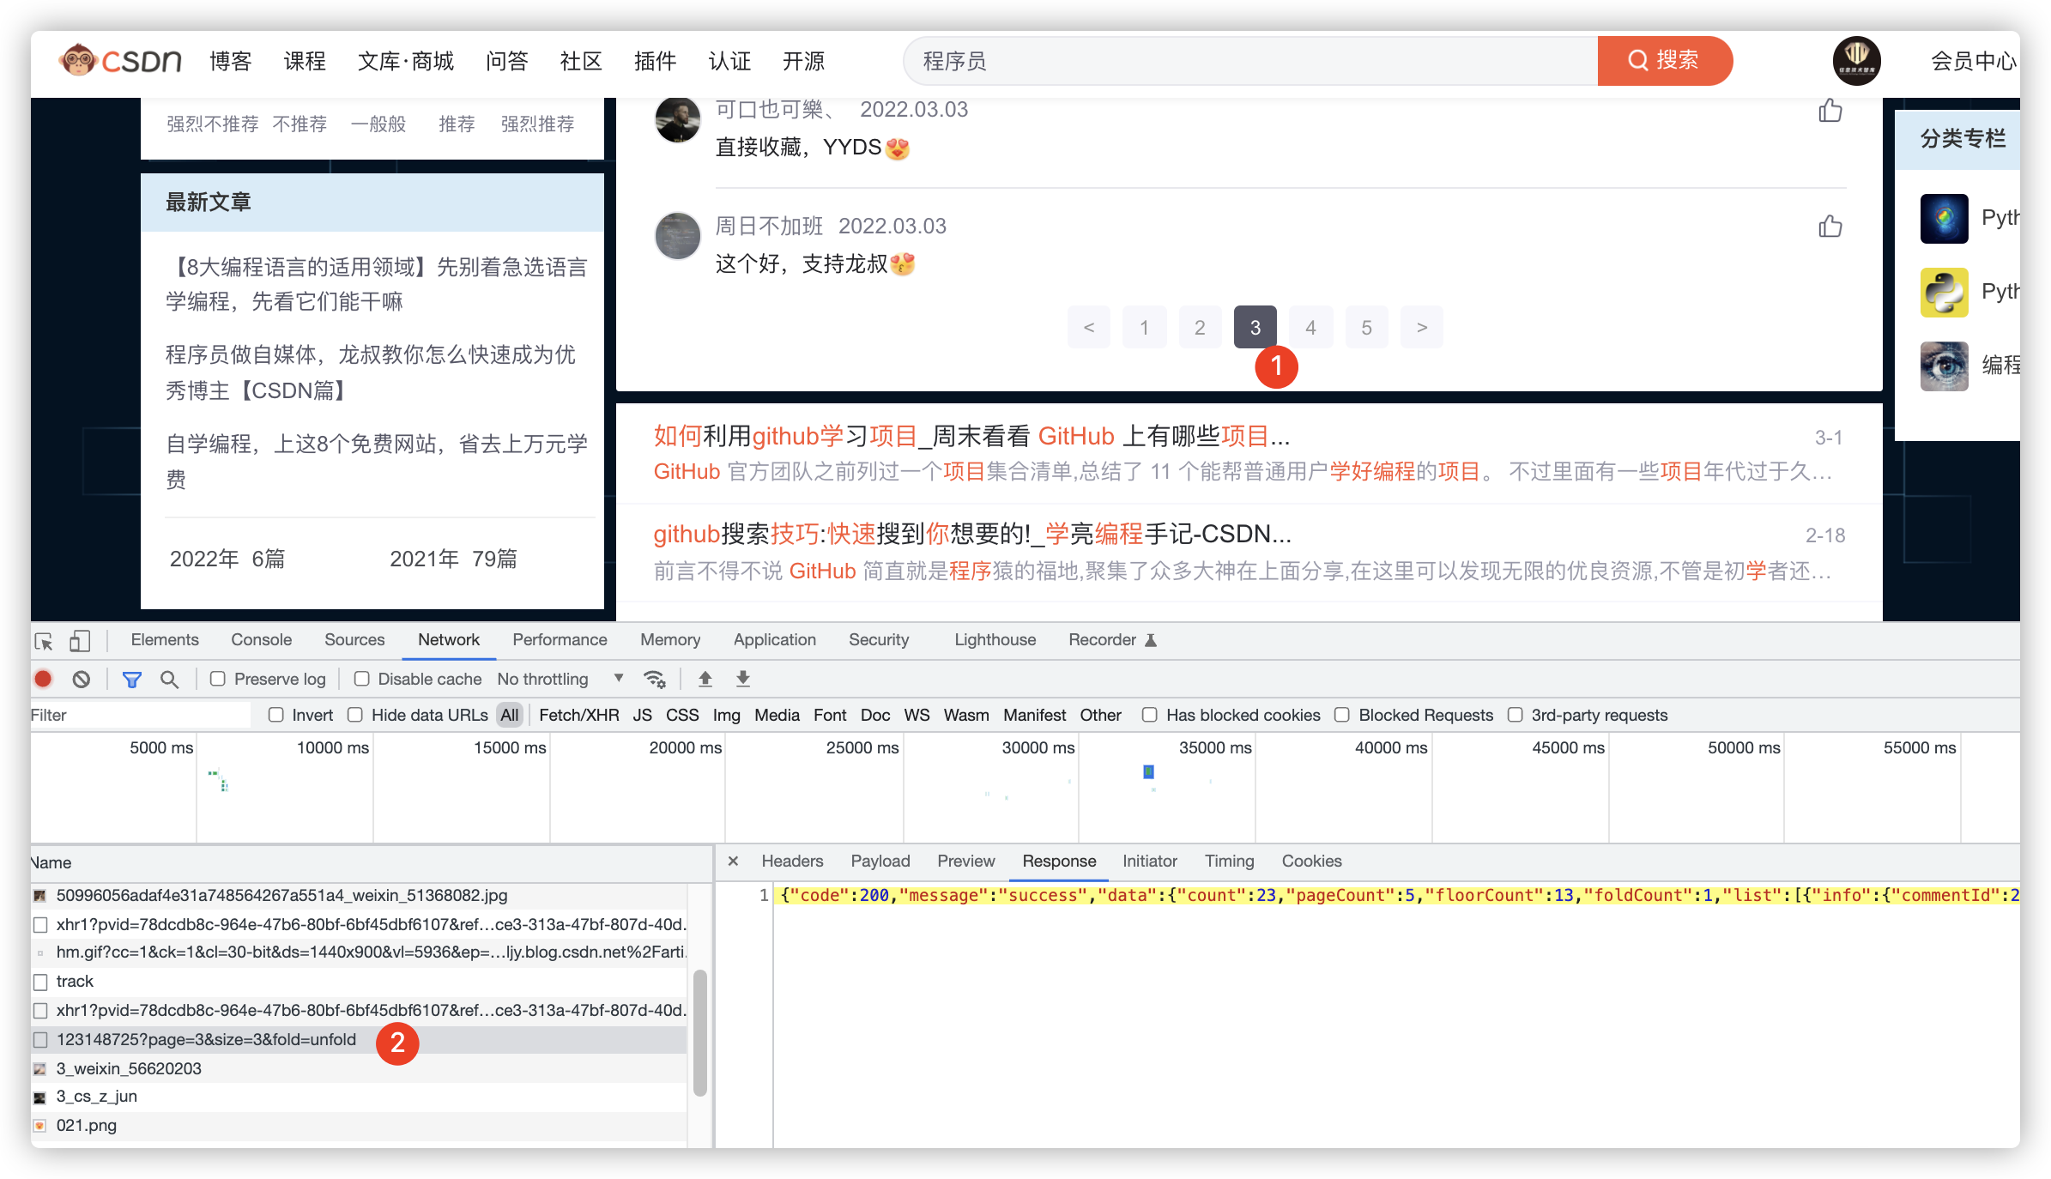Toggle Invert filter checkbox

[x=275, y=714]
